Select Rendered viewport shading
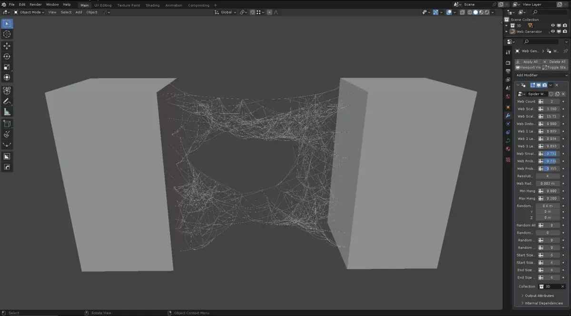The image size is (571, 316). tap(486, 12)
